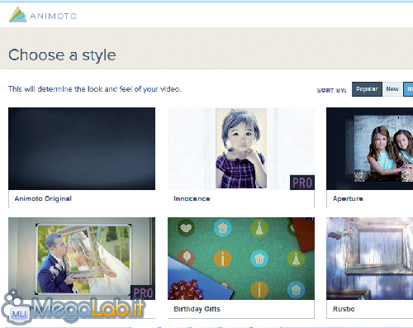Click the Birthday Gifts label
Viewport: 413px width, 328px height.
[197, 309]
